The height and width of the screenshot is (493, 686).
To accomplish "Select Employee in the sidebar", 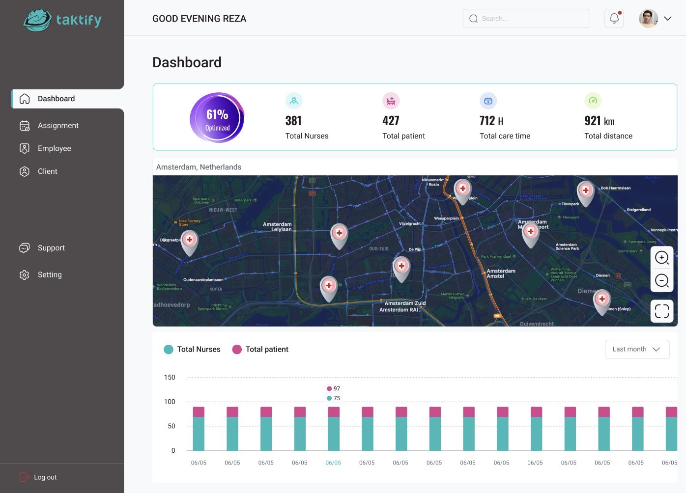I will (x=54, y=148).
